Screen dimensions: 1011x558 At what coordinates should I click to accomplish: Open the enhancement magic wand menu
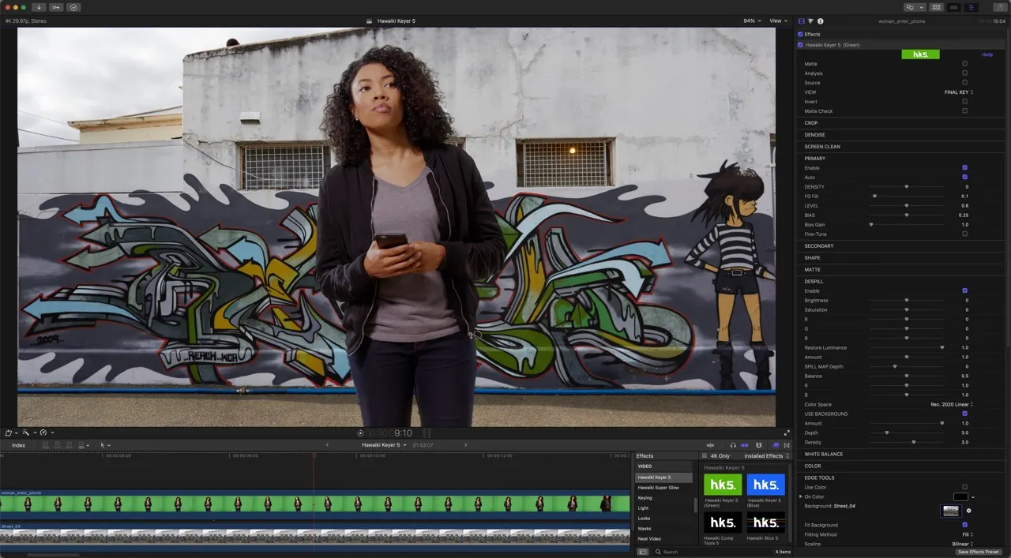coord(28,433)
